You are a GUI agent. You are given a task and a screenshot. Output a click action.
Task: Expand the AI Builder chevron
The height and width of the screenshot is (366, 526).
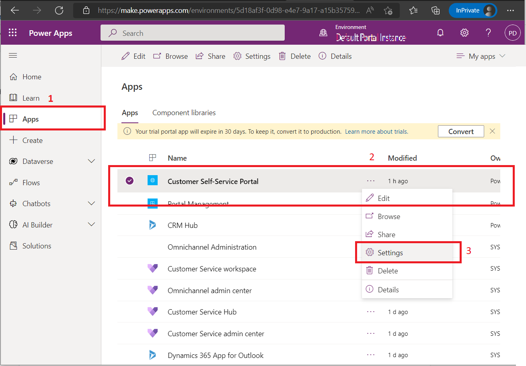click(x=91, y=225)
